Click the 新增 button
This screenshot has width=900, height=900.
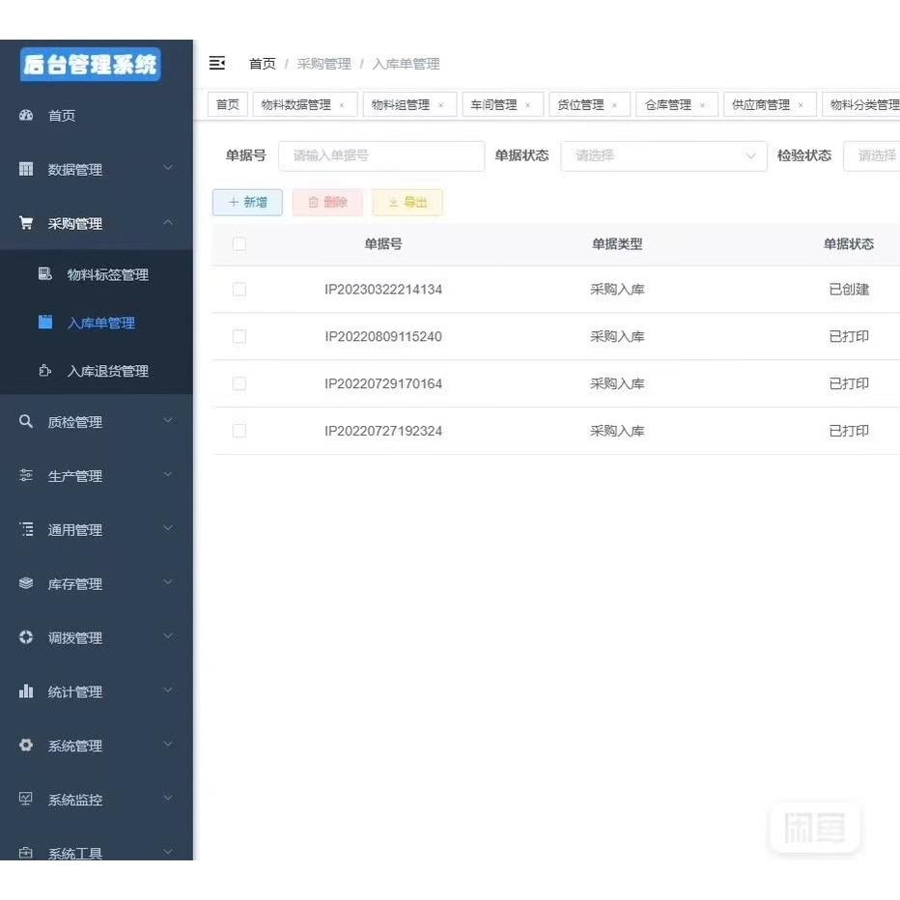pos(247,202)
